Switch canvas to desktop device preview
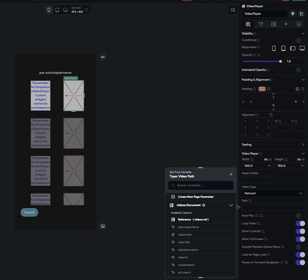 65,10
